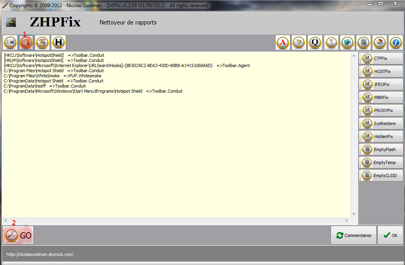Close the ZHPFix window

395,4
